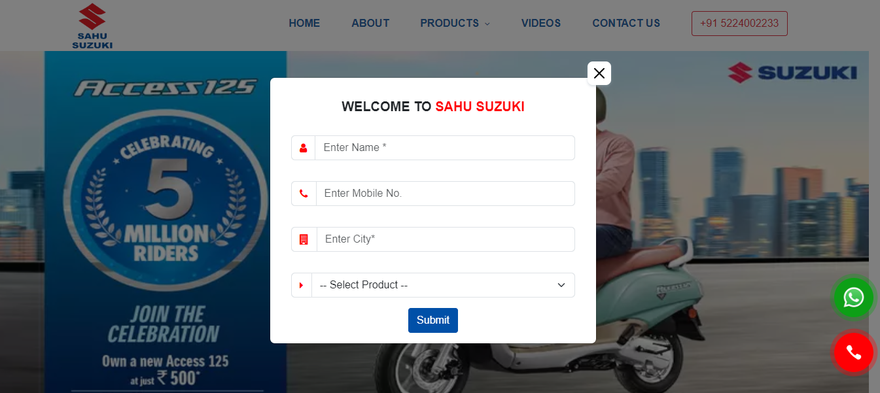The image size is (880, 393).
Task: Click the red building icon beside City field
Action: coord(304,239)
